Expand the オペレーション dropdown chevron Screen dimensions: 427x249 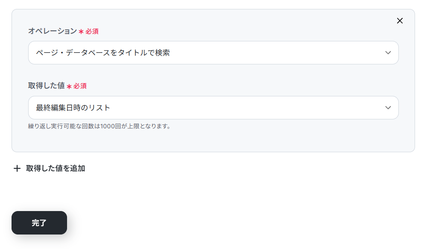point(388,53)
